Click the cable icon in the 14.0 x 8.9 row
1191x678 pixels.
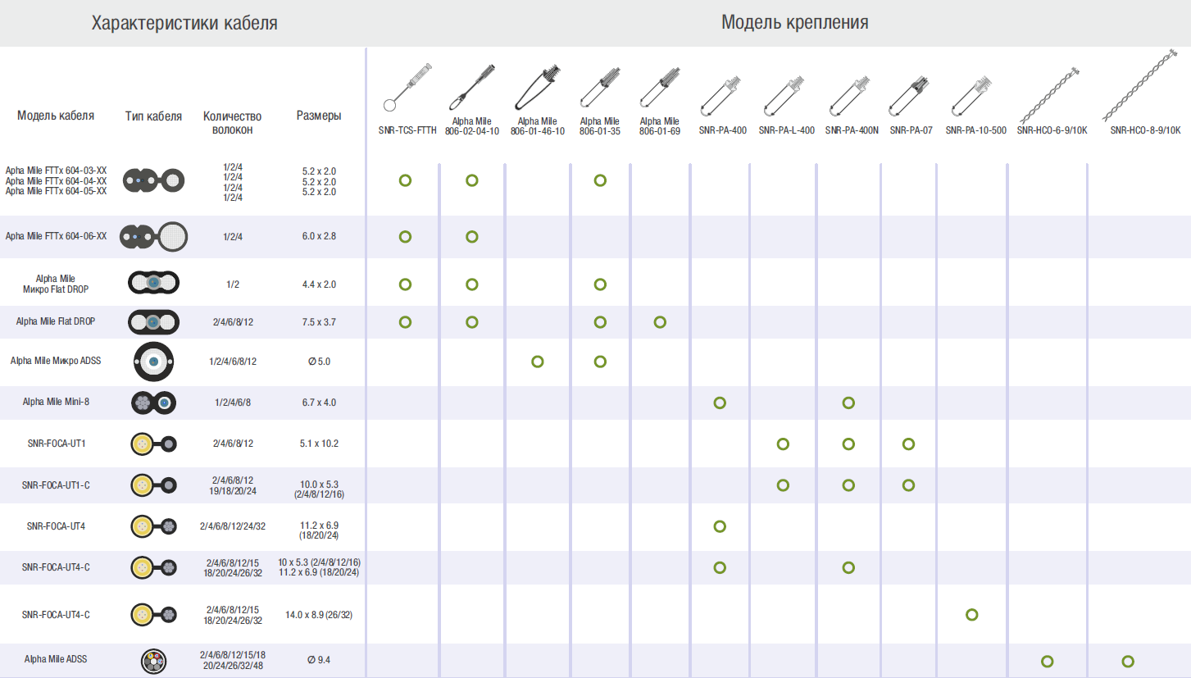154,614
